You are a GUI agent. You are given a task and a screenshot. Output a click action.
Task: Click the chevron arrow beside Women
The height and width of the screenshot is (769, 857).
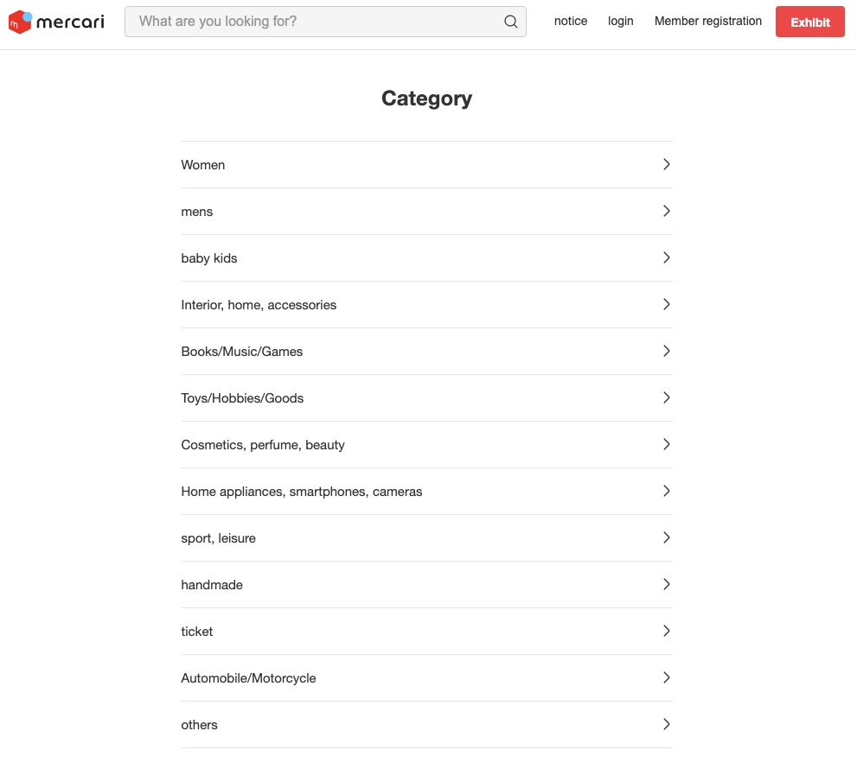[x=666, y=164]
